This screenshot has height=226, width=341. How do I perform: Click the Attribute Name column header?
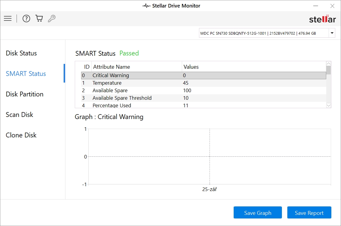point(112,67)
